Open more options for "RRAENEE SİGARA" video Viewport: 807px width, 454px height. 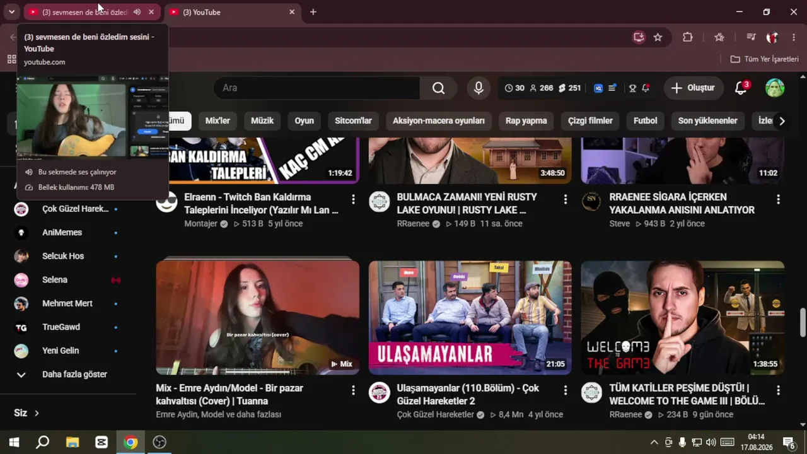[x=778, y=199]
